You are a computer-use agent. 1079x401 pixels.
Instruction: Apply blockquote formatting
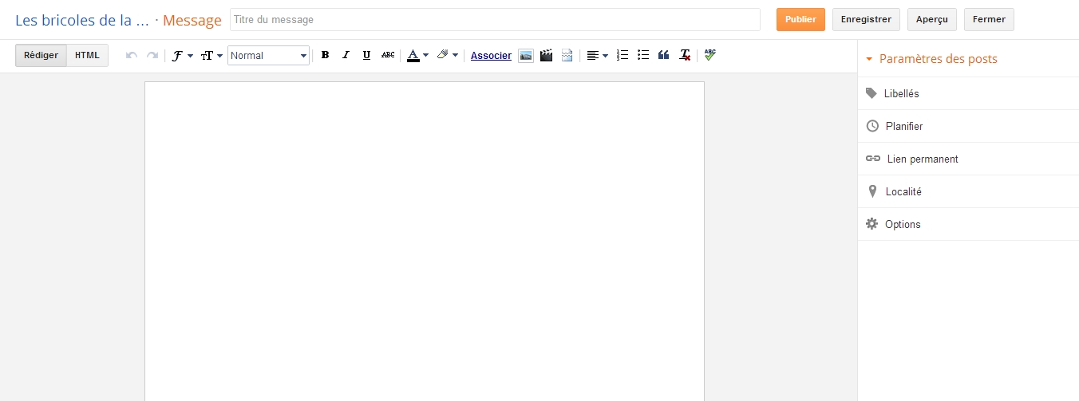coord(663,55)
